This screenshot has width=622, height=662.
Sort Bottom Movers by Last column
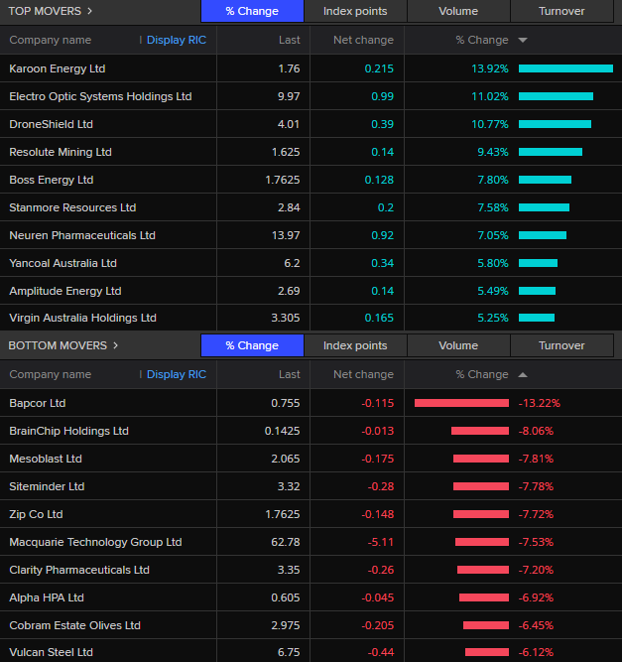[x=289, y=375]
